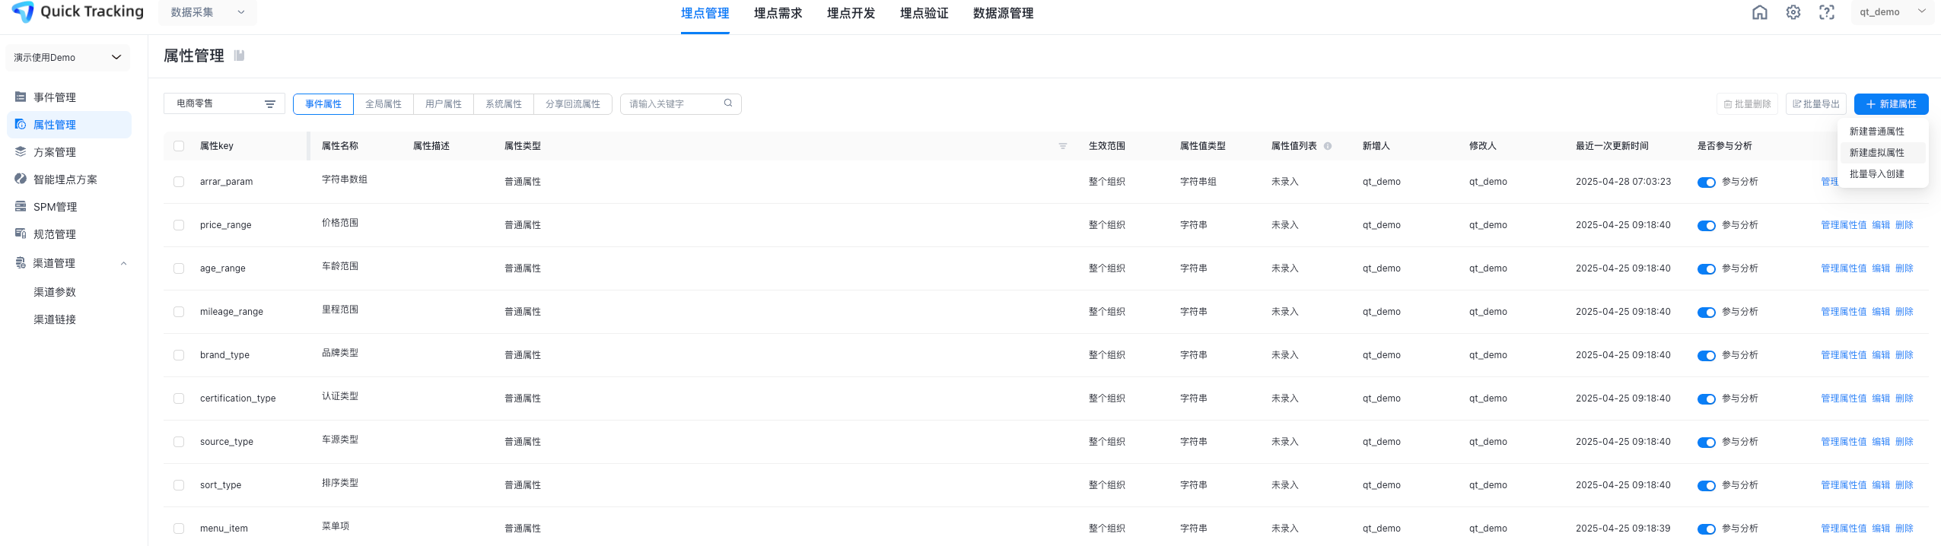Switch to 数据源管理 top tab

pyautogui.click(x=1003, y=13)
